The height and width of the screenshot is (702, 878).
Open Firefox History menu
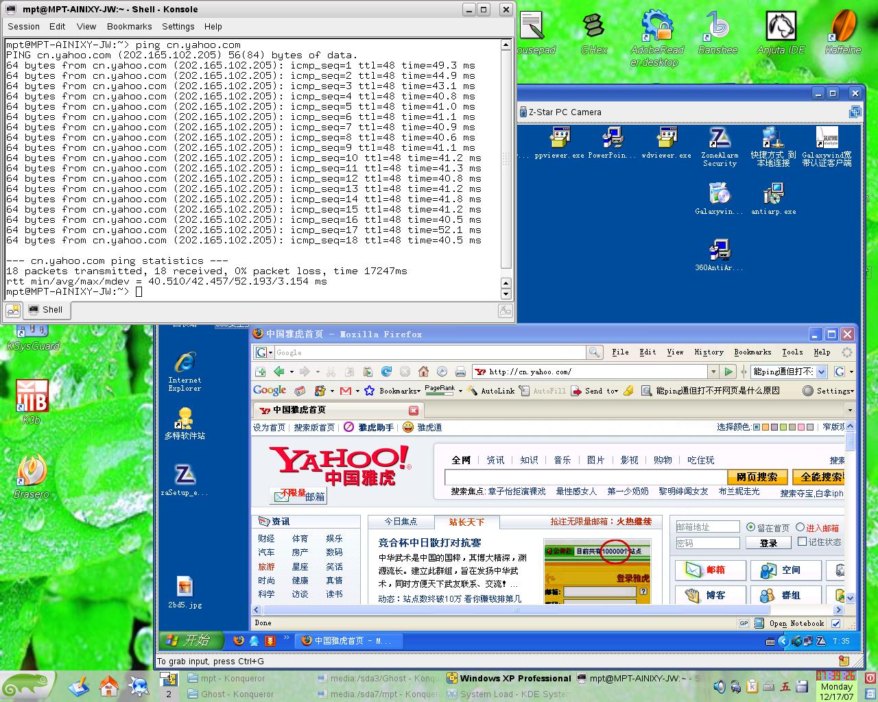[x=709, y=352]
